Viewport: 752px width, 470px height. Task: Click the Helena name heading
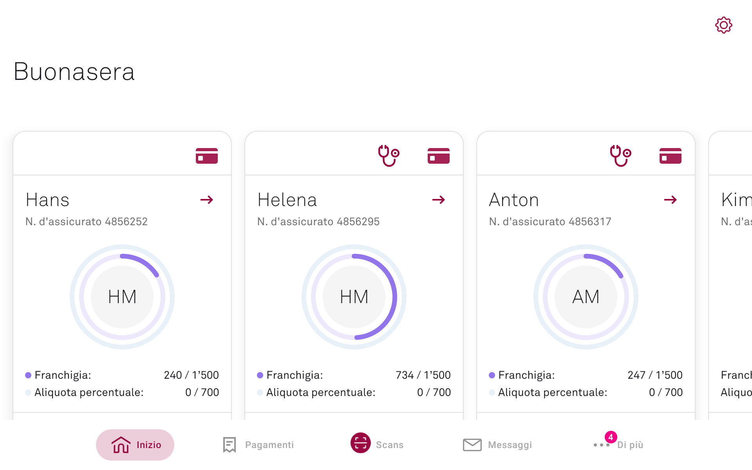[x=287, y=200]
